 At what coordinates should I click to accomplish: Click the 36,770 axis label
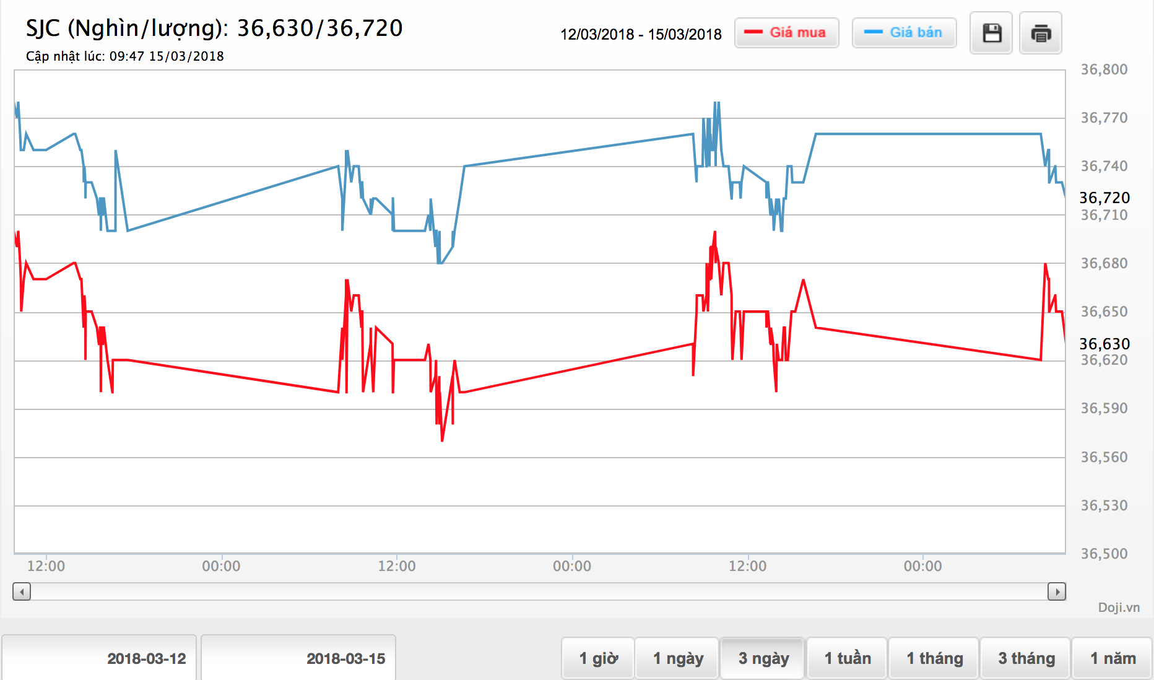pos(1104,118)
